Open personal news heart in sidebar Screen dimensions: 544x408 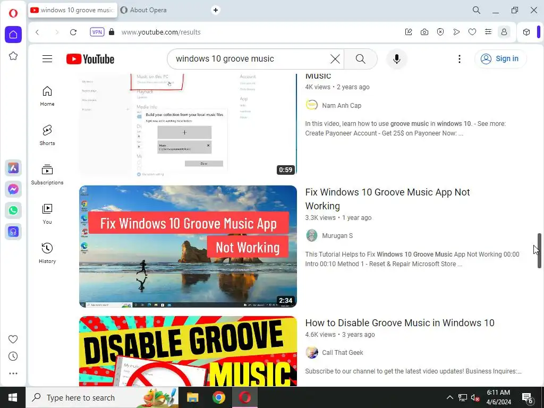click(x=13, y=339)
